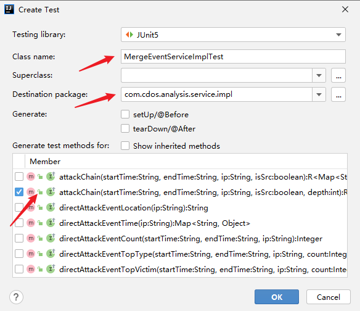Open the Testing library dropdown
The image size is (360, 311).
pos(233,35)
